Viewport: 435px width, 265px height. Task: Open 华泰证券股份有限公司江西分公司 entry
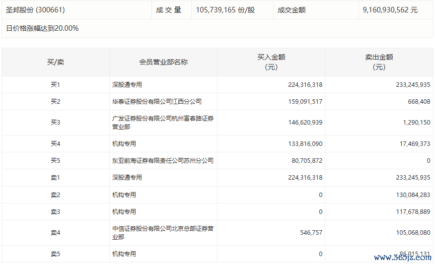pos(157,102)
